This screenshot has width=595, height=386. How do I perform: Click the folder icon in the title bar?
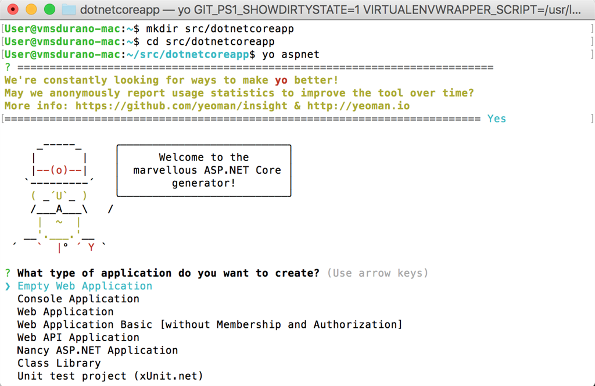click(69, 9)
